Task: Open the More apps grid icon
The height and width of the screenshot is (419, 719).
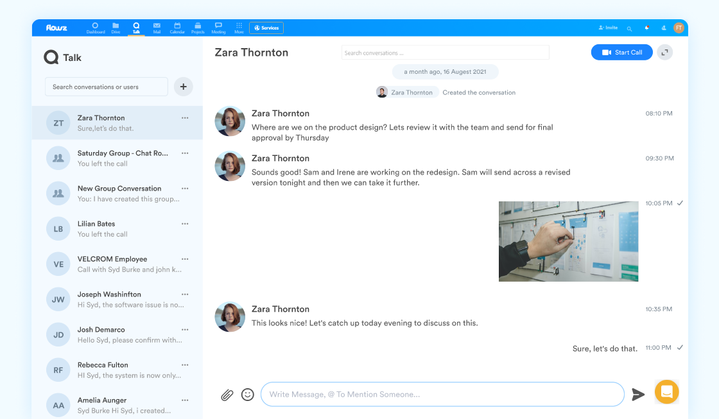Action: pyautogui.click(x=239, y=27)
